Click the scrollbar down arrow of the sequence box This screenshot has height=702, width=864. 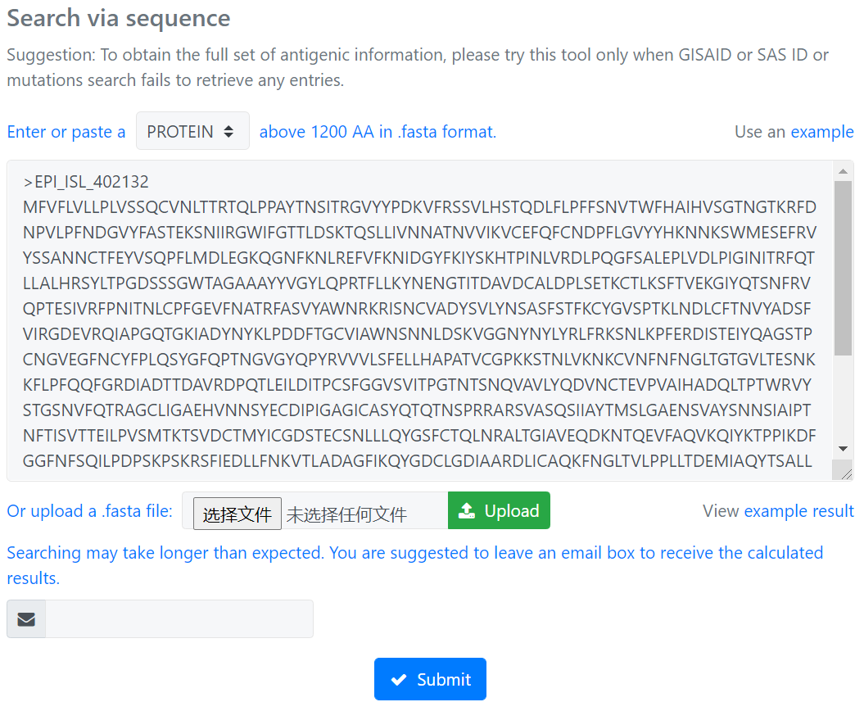pyautogui.click(x=843, y=449)
